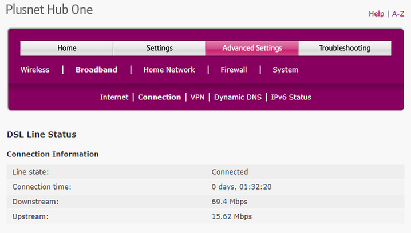Open the Dynamic DNS sub-page

click(238, 97)
